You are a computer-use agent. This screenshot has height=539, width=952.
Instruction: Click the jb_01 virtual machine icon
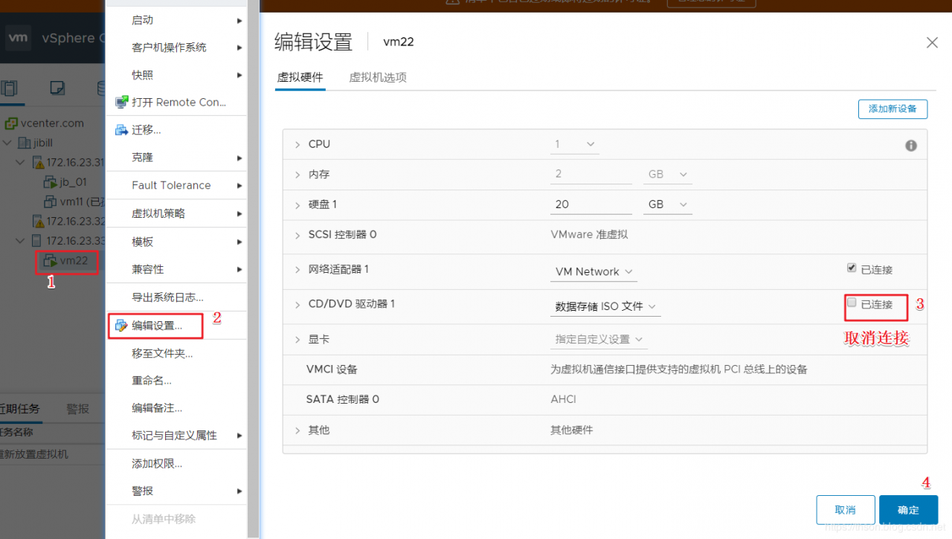click(x=51, y=182)
